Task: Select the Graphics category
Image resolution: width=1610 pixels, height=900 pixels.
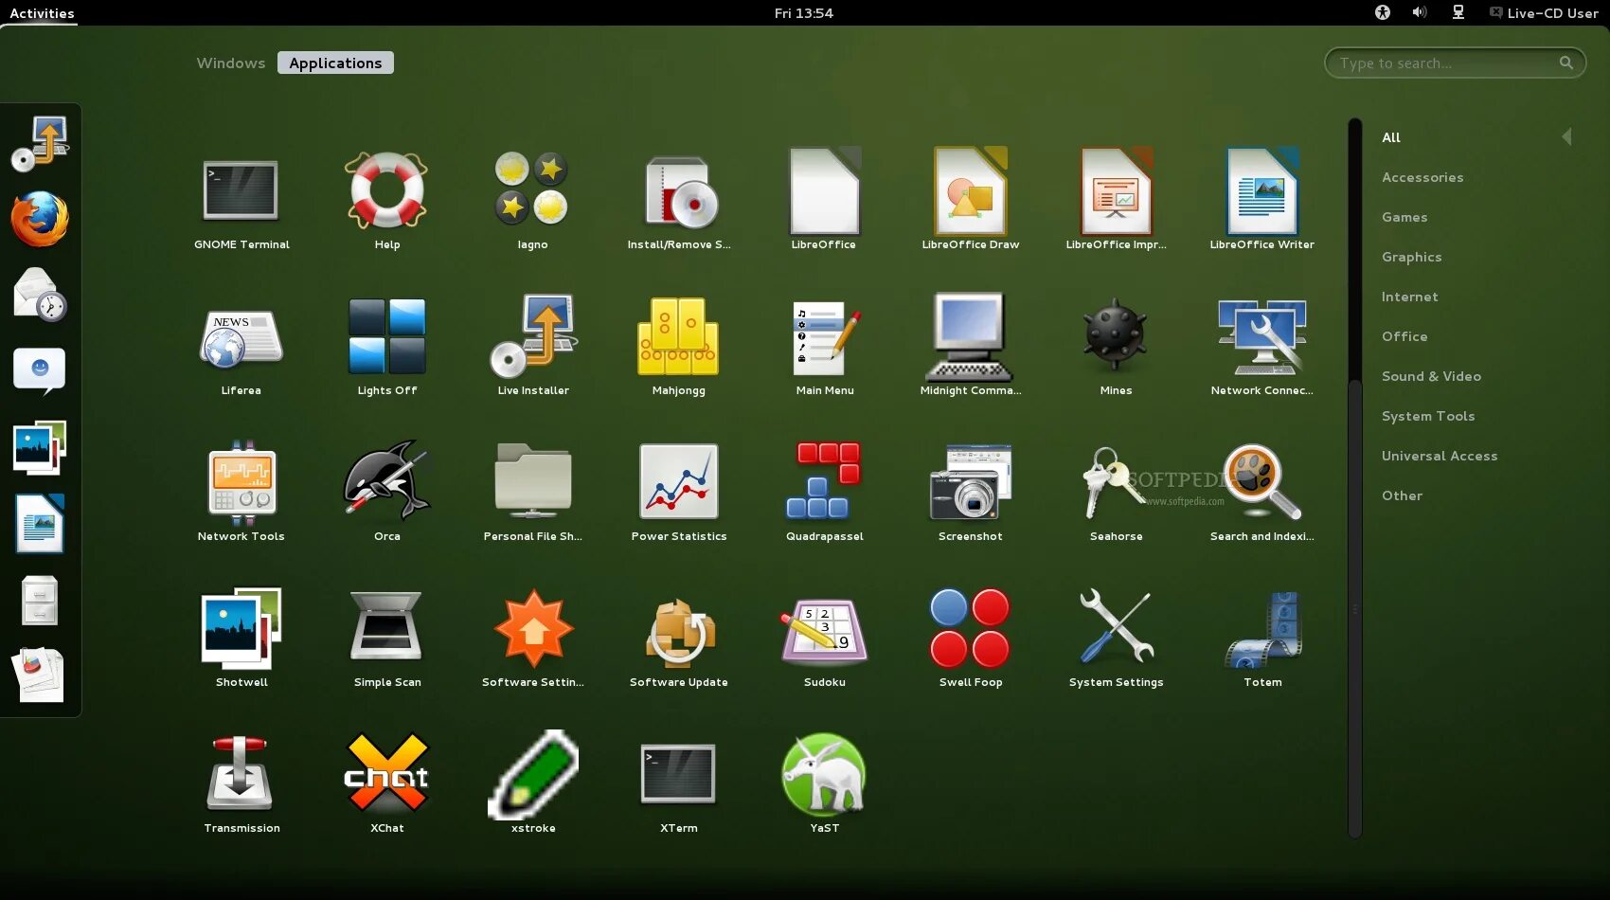Action: pos(1412,257)
